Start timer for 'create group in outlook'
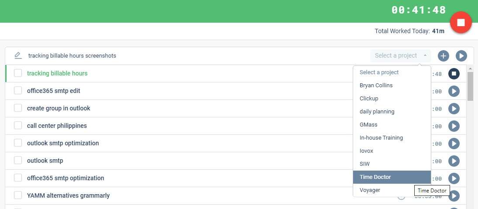Image resolution: width=478 pixels, height=209 pixels. click(454, 109)
